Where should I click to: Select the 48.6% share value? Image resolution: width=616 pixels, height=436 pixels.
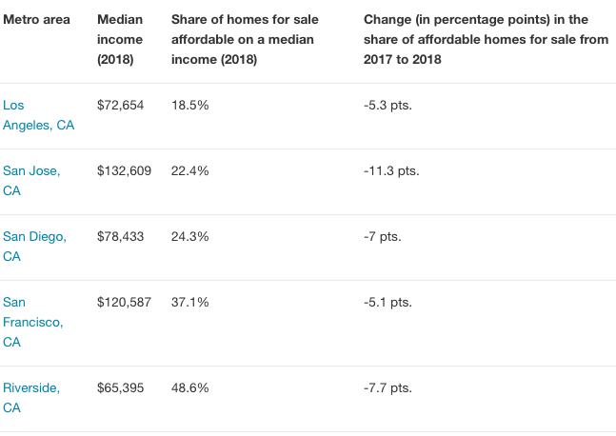point(189,387)
